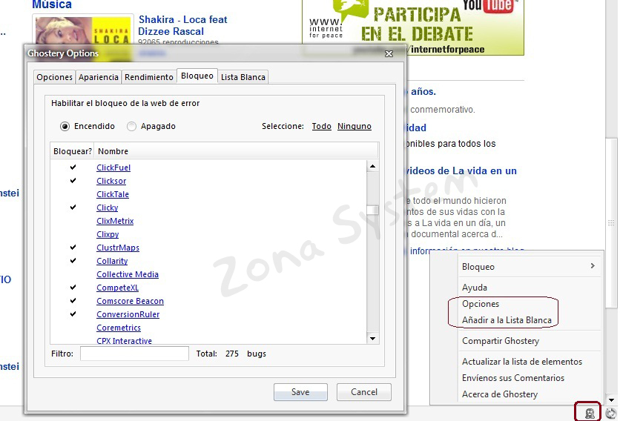Viewport: 620px width, 421px height.
Task: Click Compartir Ghostery menu entry
Action: point(501,341)
